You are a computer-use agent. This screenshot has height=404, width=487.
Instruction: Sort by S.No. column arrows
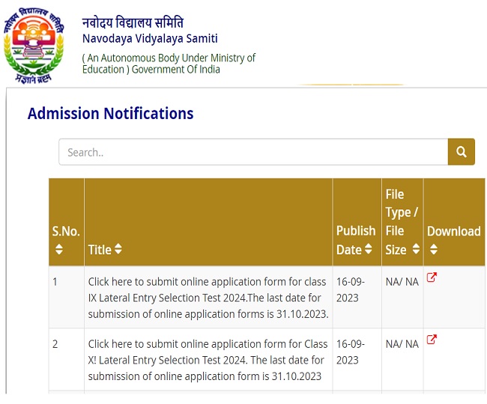[x=60, y=250]
